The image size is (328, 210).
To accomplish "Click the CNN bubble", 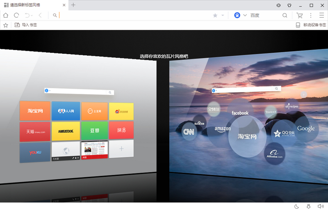I will [189, 132].
